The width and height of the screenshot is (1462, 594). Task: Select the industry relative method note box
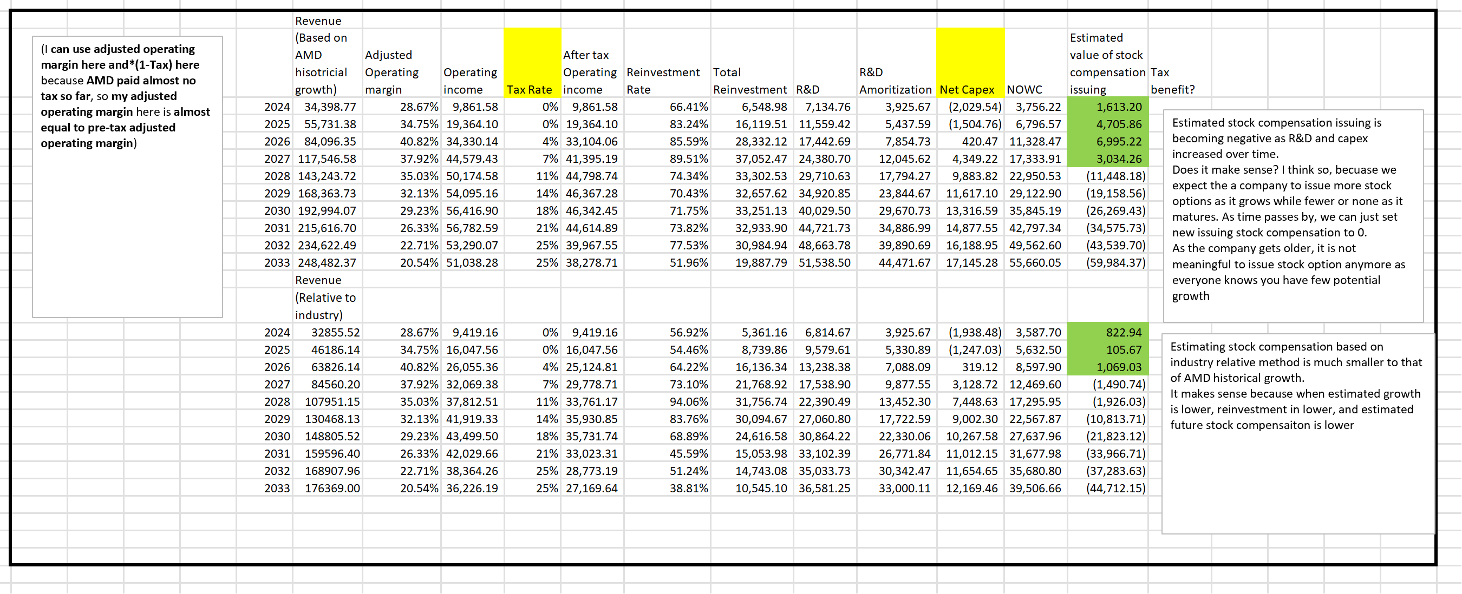coord(1297,433)
